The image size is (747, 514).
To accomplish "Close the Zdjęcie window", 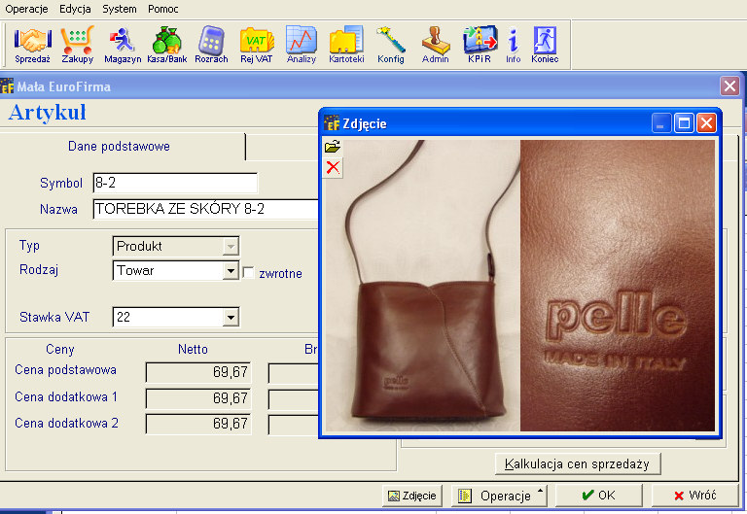I will click(706, 123).
